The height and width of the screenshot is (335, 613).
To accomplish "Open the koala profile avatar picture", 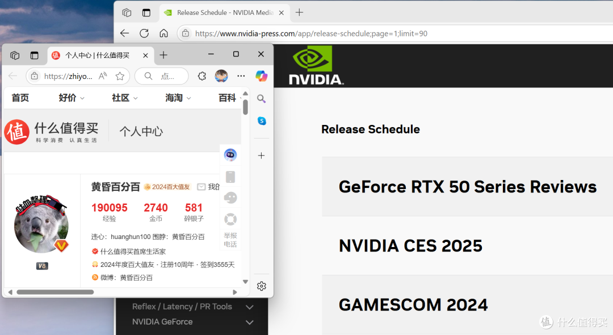I will coord(41,224).
